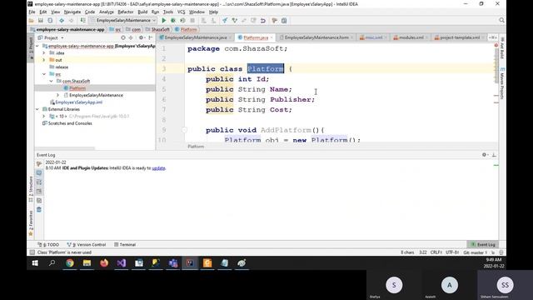This screenshot has width=533, height=300.
Task: Click the Event Log button in status bar
Action: 483,244
